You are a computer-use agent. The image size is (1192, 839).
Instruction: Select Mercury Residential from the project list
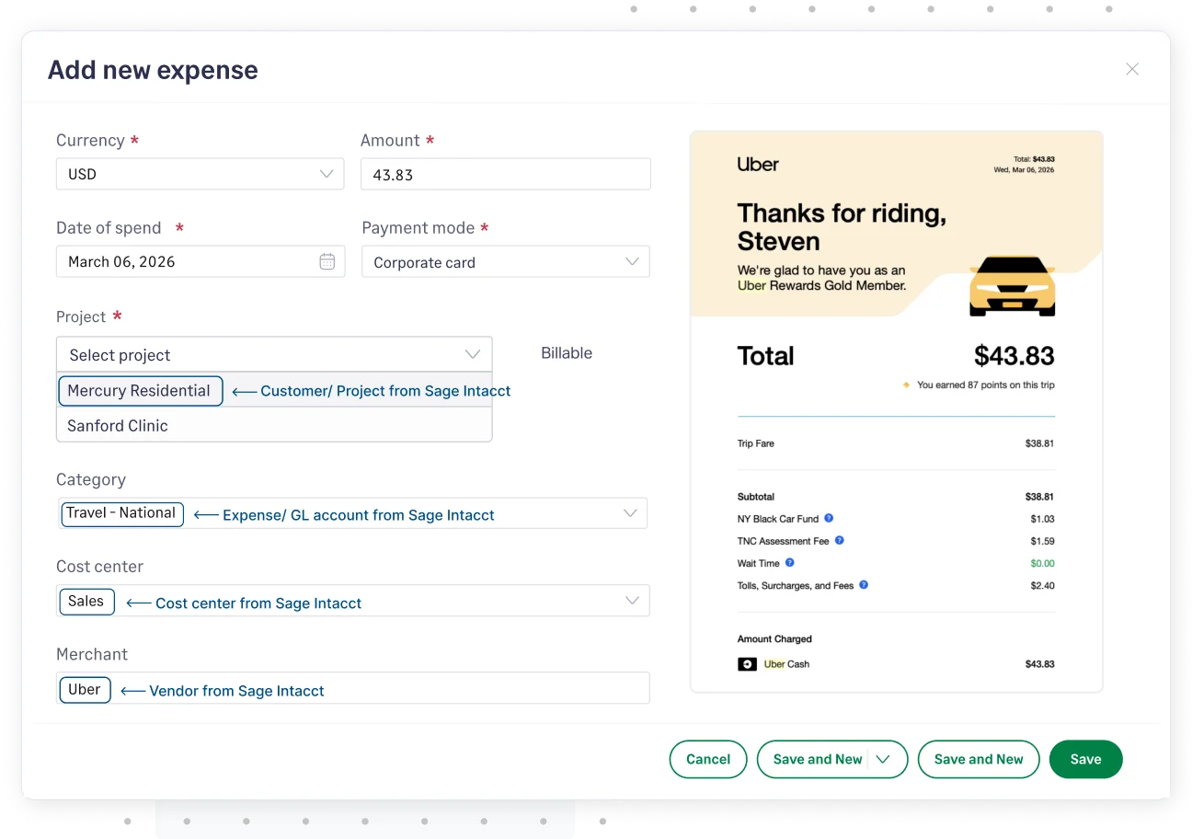(140, 390)
